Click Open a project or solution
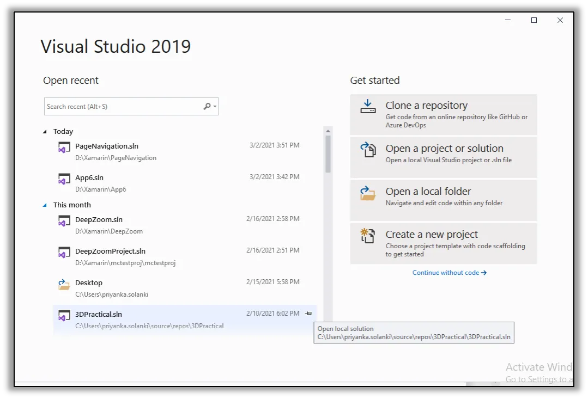 444,157
